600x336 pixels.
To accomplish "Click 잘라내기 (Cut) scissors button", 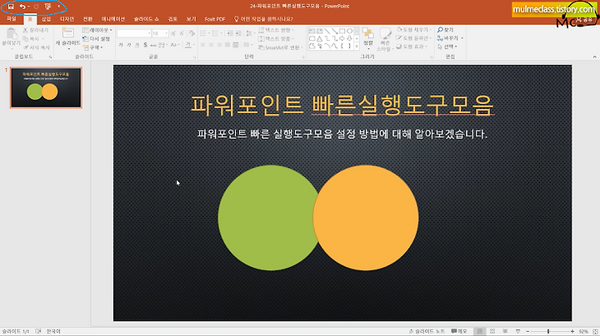I will click(x=36, y=30).
